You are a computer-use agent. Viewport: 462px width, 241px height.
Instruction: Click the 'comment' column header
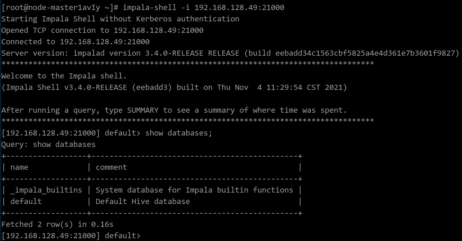[111, 167]
